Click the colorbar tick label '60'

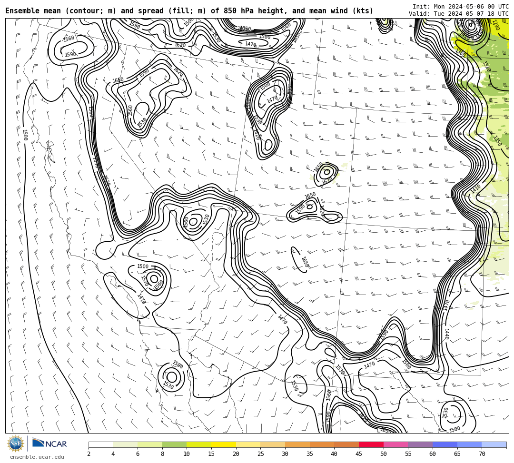click(x=433, y=454)
